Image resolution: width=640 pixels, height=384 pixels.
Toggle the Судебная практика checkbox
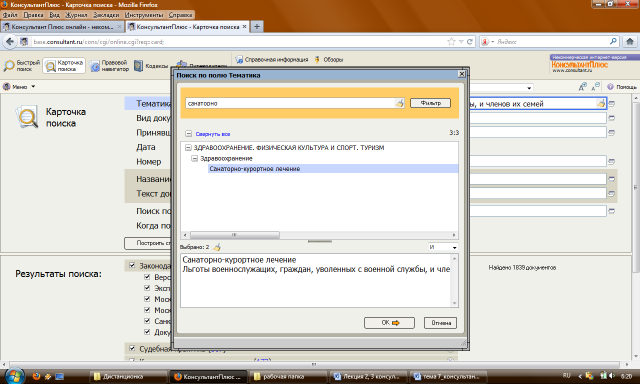(x=132, y=348)
